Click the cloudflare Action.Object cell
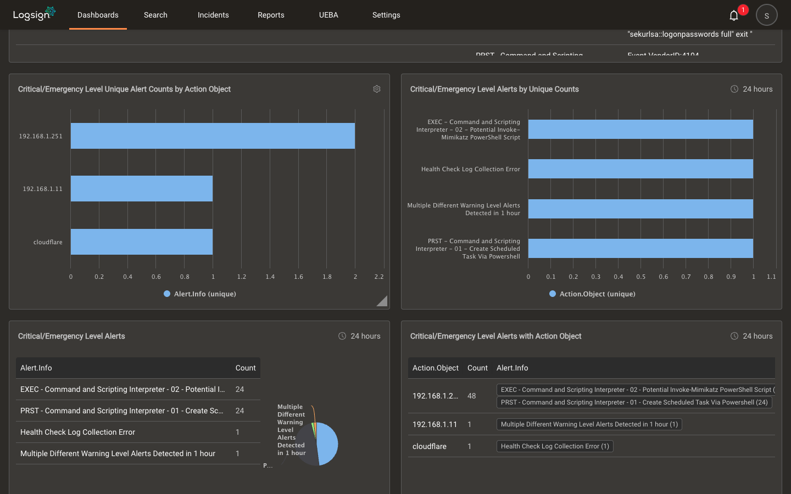791x494 pixels. point(430,446)
